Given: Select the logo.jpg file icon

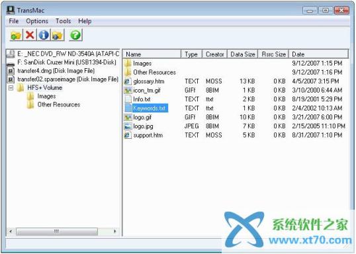Looking at the screenshot, I should [x=128, y=126].
